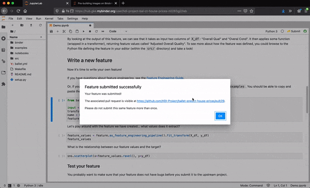Click the notebook vertical scrollbar

307,100
